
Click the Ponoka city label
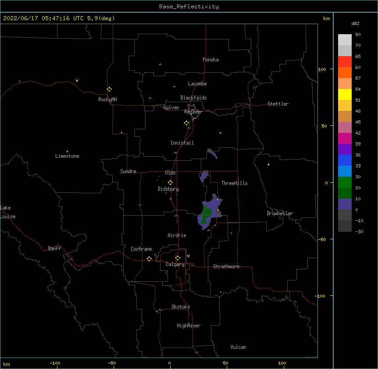pyautogui.click(x=210, y=60)
